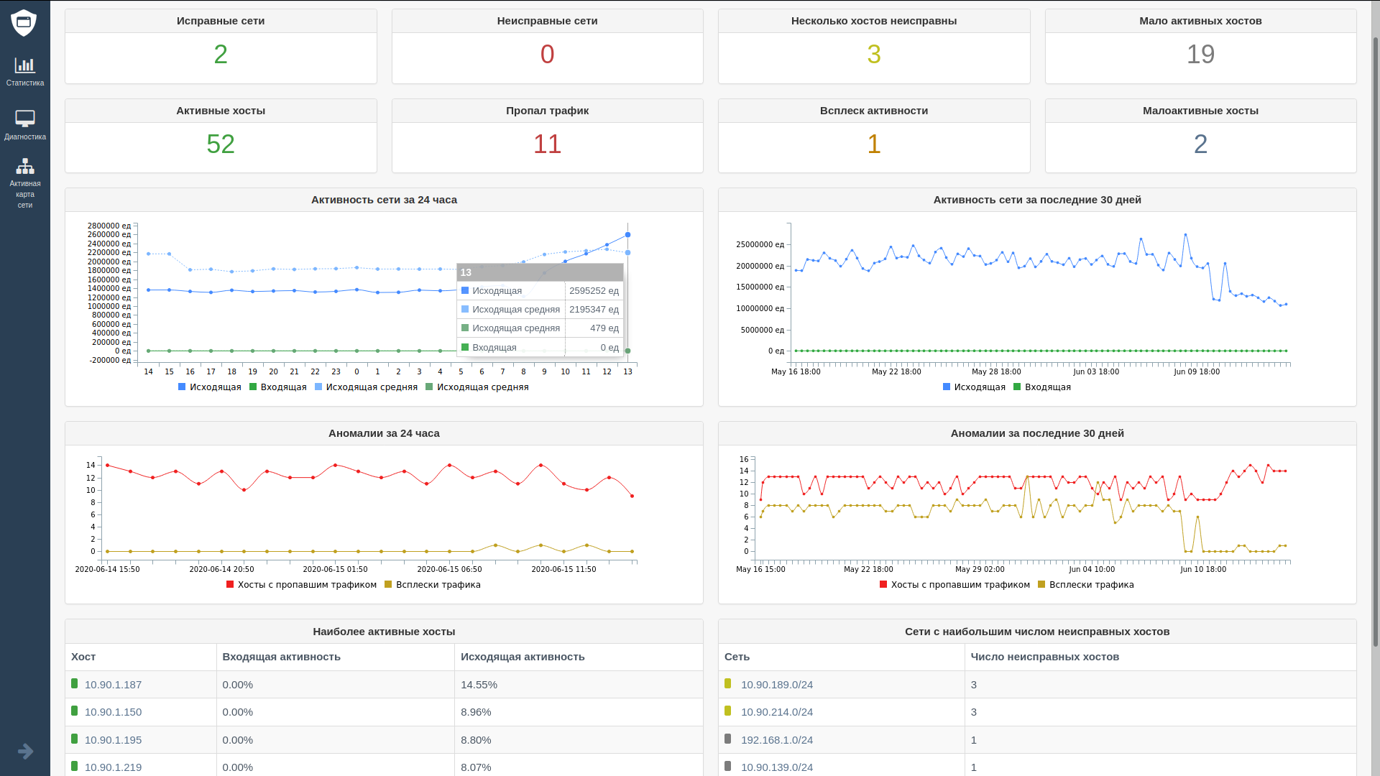The height and width of the screenshot is (776, 1380).
Task: Click the Активность сети за 24 часа title
Action: pos(384,200)
